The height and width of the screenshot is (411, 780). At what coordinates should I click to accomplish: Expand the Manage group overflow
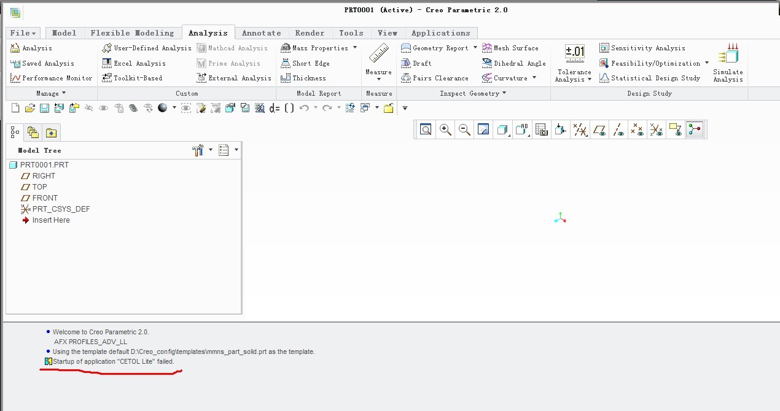50,93
